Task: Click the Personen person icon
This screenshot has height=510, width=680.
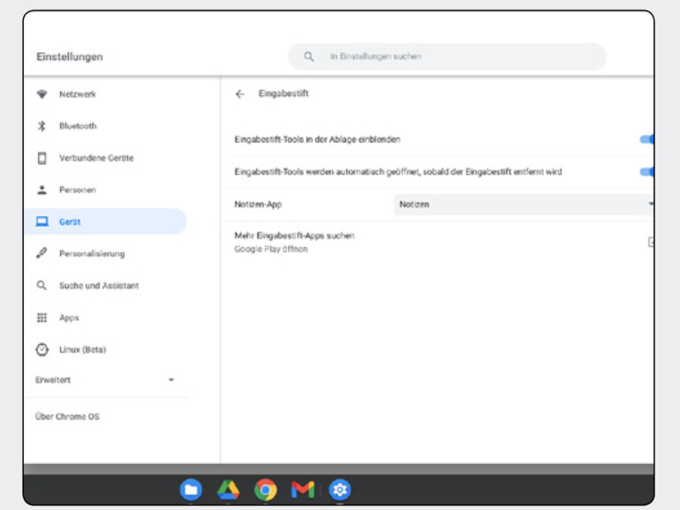Action: [42, 190]
